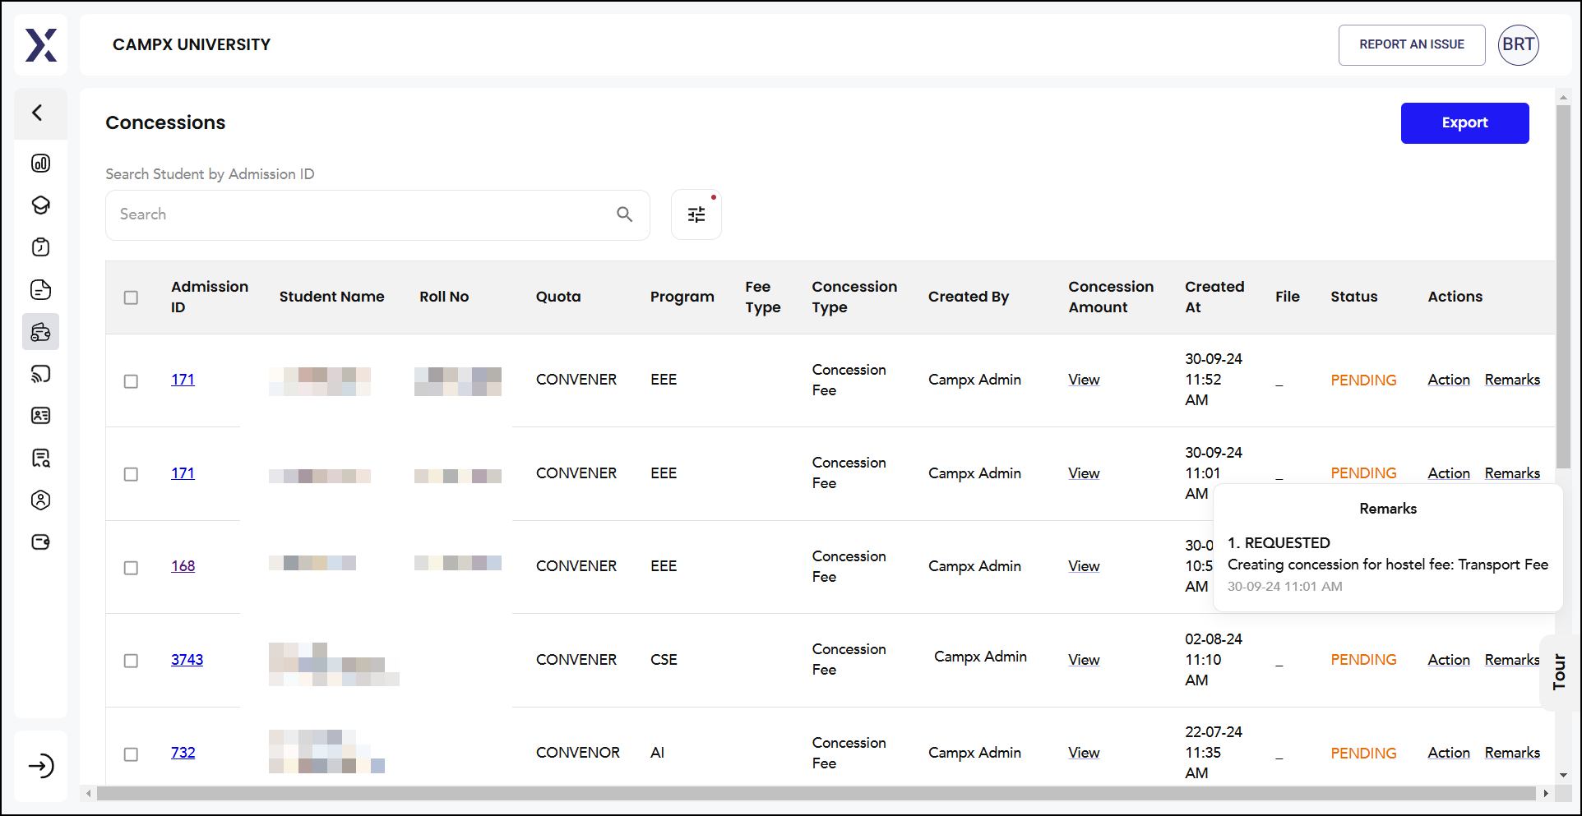Click the horizontal scrollbar thumb
This screenshot has width=1582, height=816.
(816, 794)
